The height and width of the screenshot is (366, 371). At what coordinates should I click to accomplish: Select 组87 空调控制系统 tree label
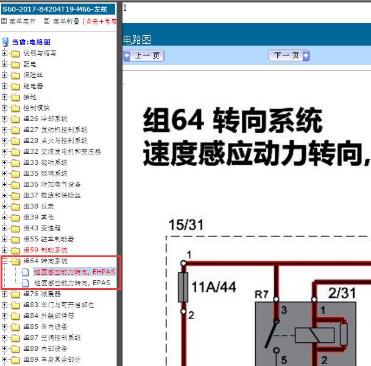coord(52,337)
